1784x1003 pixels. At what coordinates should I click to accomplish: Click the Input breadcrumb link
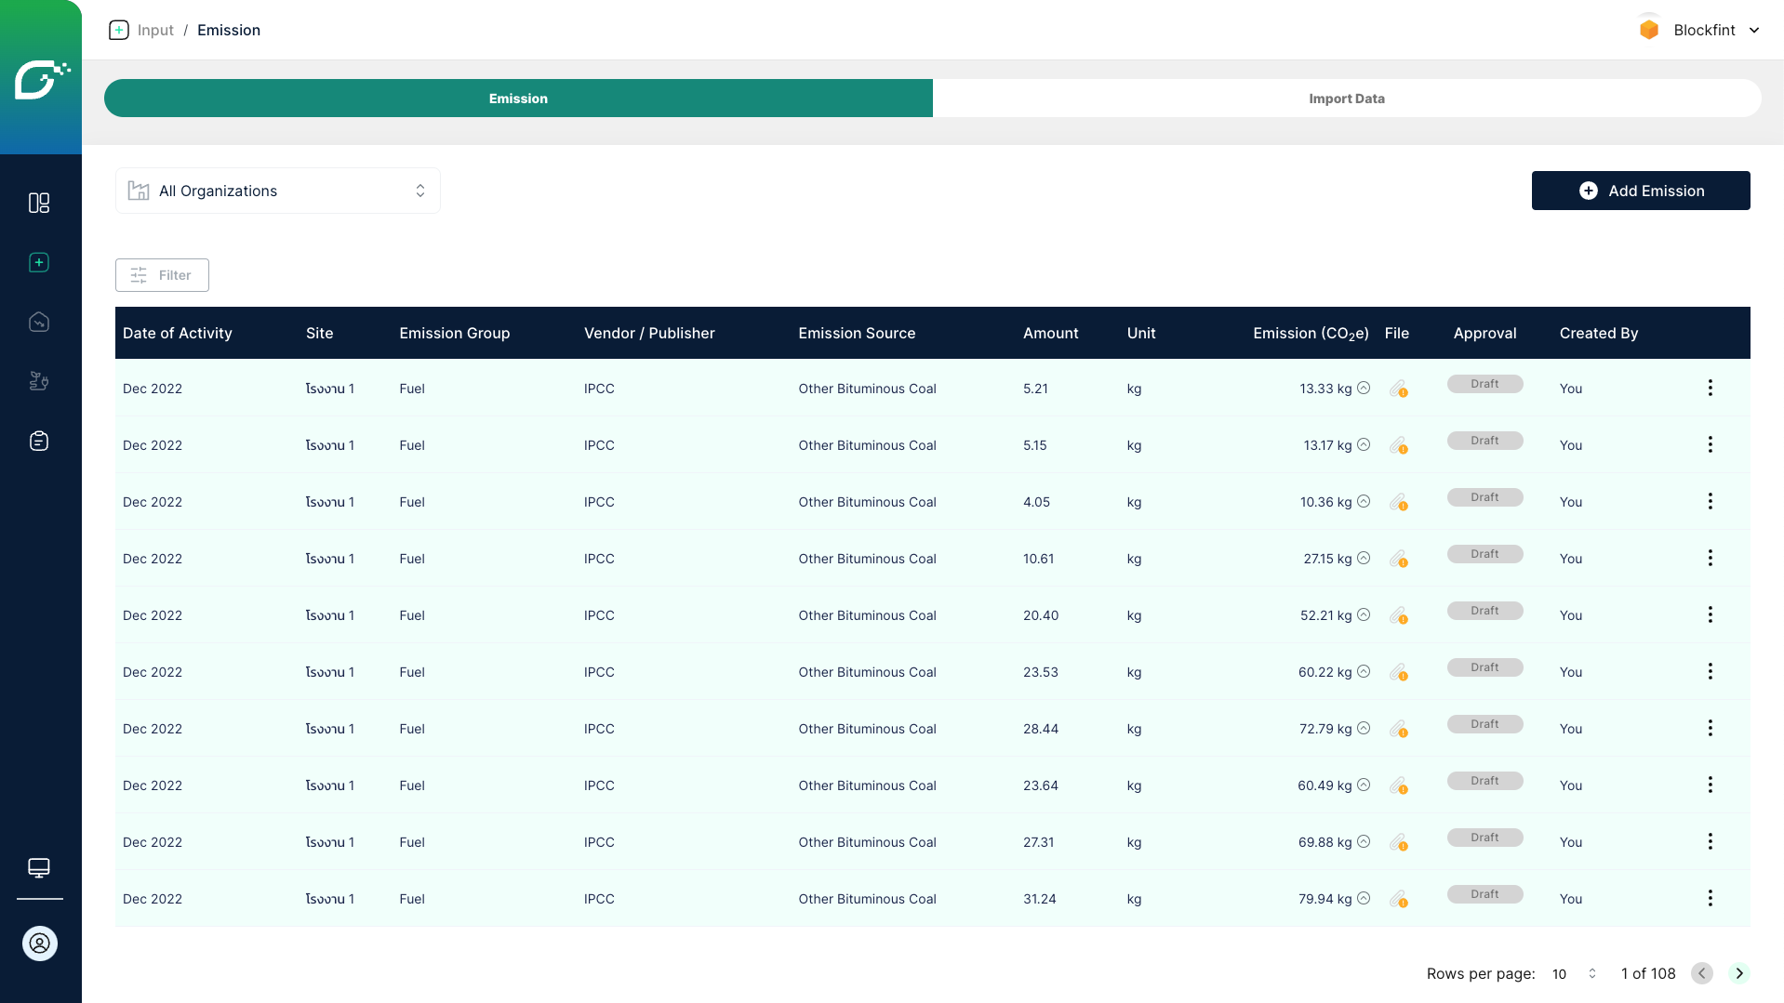coord(155,30)
